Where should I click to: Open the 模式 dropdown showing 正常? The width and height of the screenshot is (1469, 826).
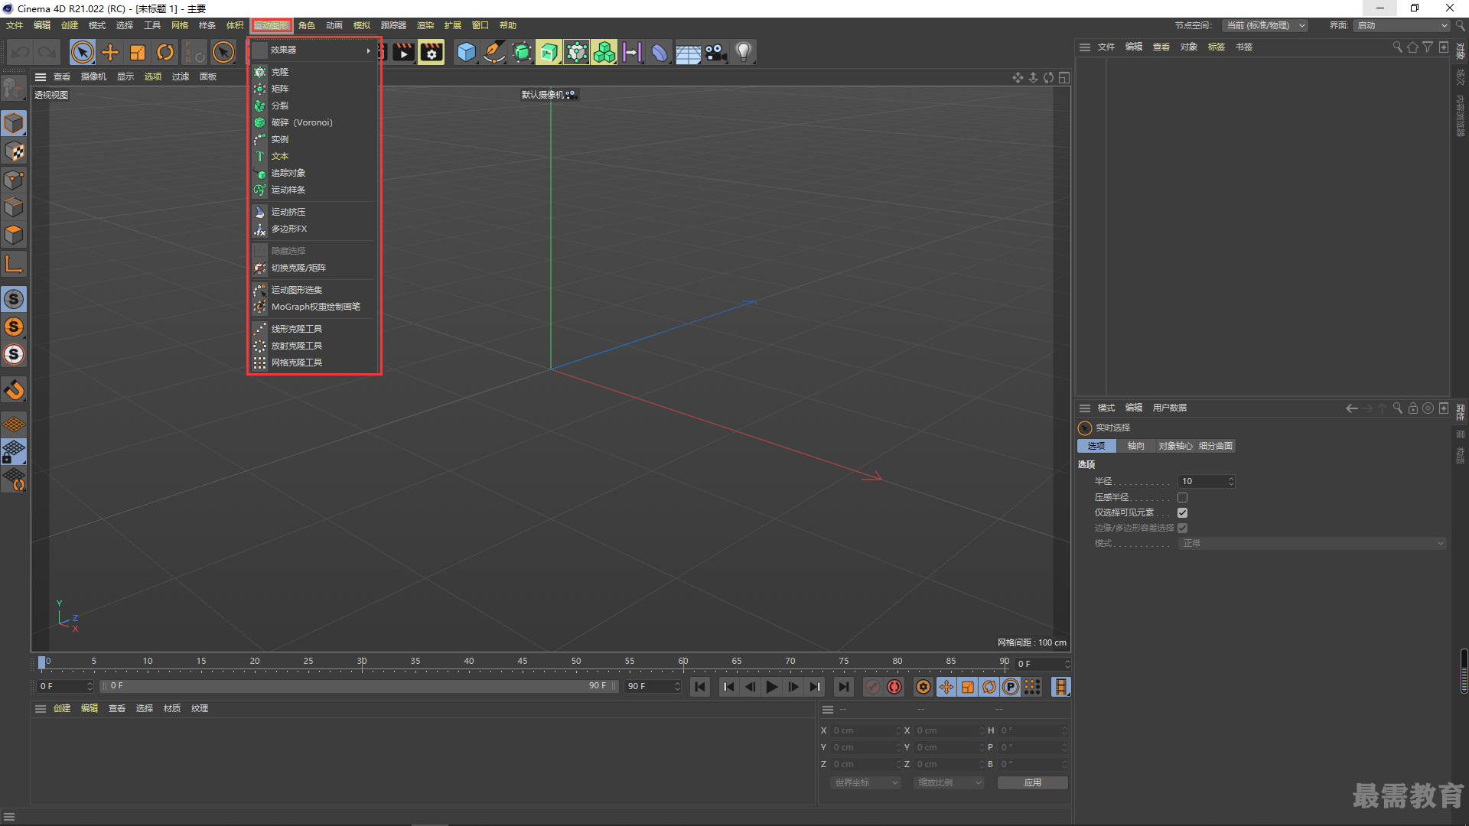click(x=1312, y=543)
